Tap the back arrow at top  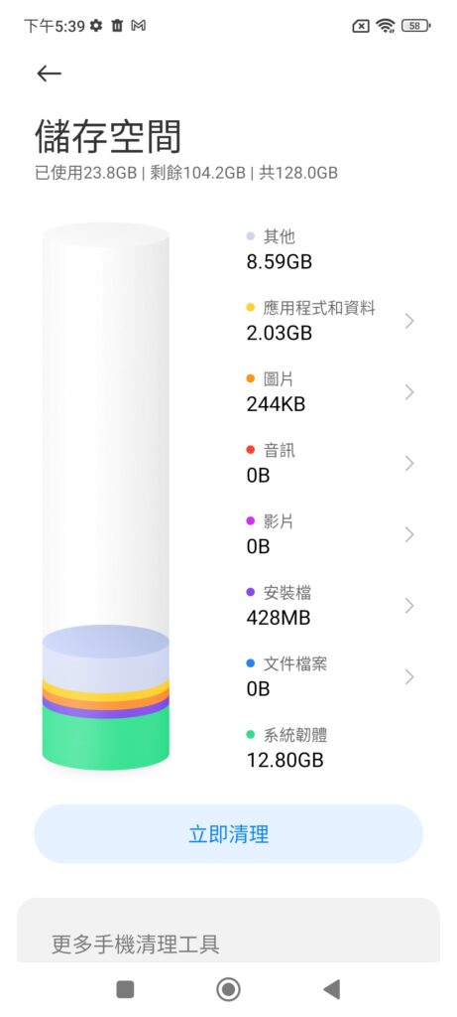point(49,73)
